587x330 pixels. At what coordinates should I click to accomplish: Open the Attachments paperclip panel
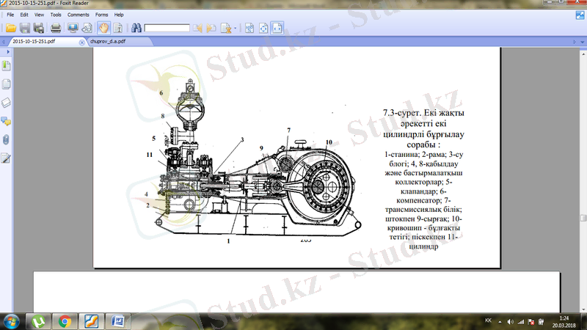[x=7, y=139]
